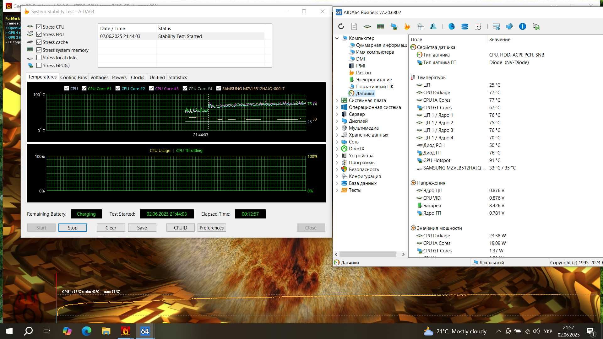Viewport: 603px width, 339px height.
Task: Open Microsoft Edge from taskbar
Action: (x=87, y=331)
